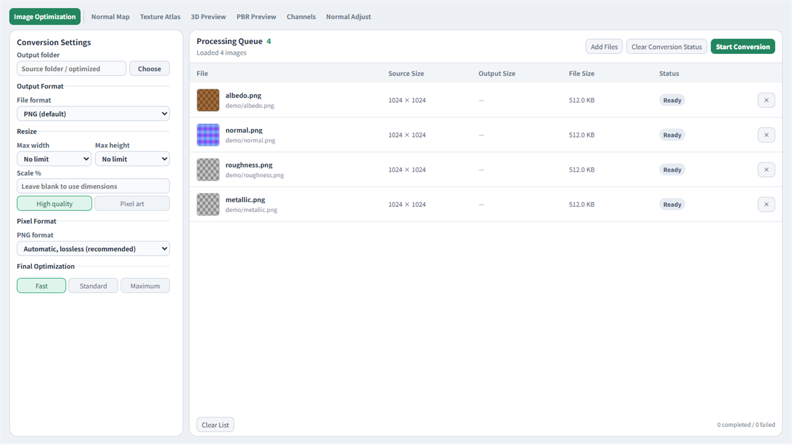The width and height of the screenshot is (792, 445).
Task: Click the Ready status for albedo.png
Action: click(x=672, y=100)
